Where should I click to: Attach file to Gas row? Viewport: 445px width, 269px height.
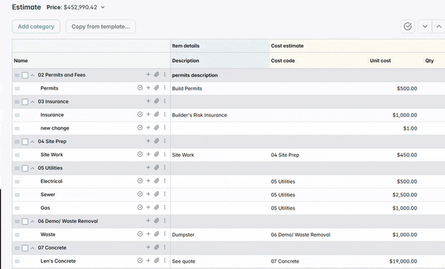[x=156, y=207]
